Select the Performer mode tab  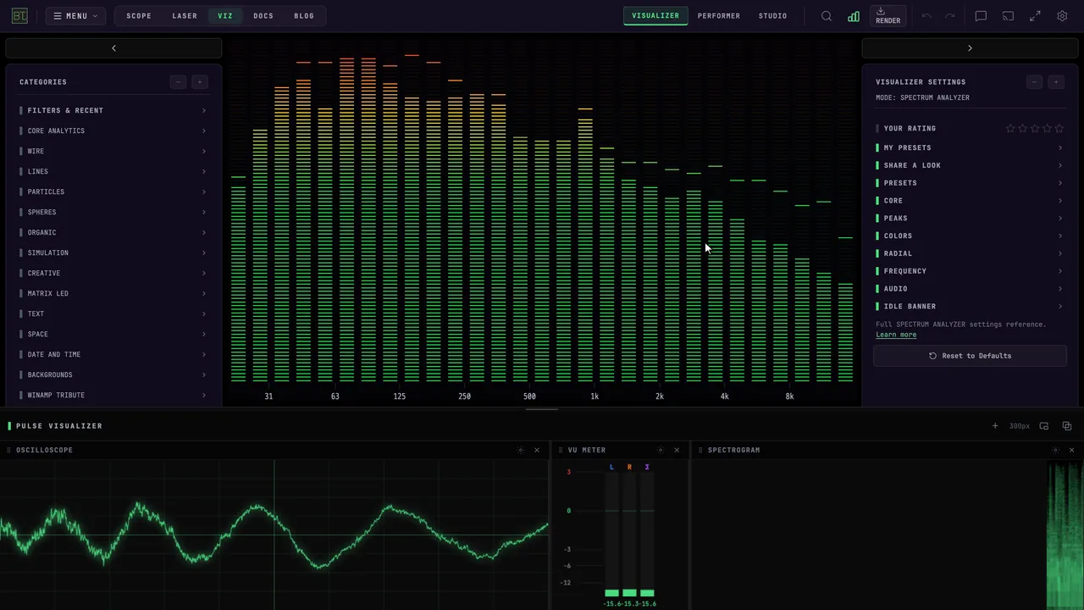coord(719,16)
